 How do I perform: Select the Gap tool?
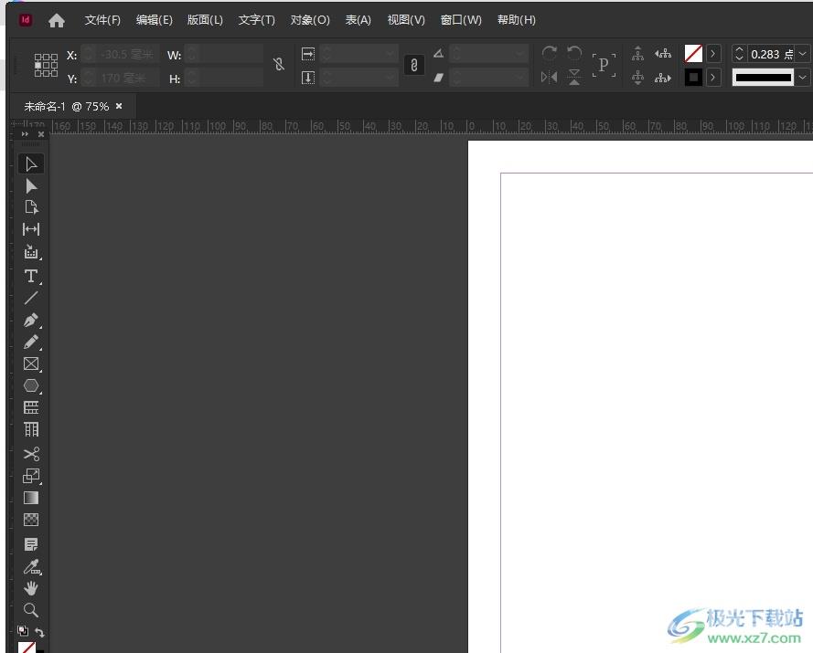pyautogui.click(x=31, y=229)
